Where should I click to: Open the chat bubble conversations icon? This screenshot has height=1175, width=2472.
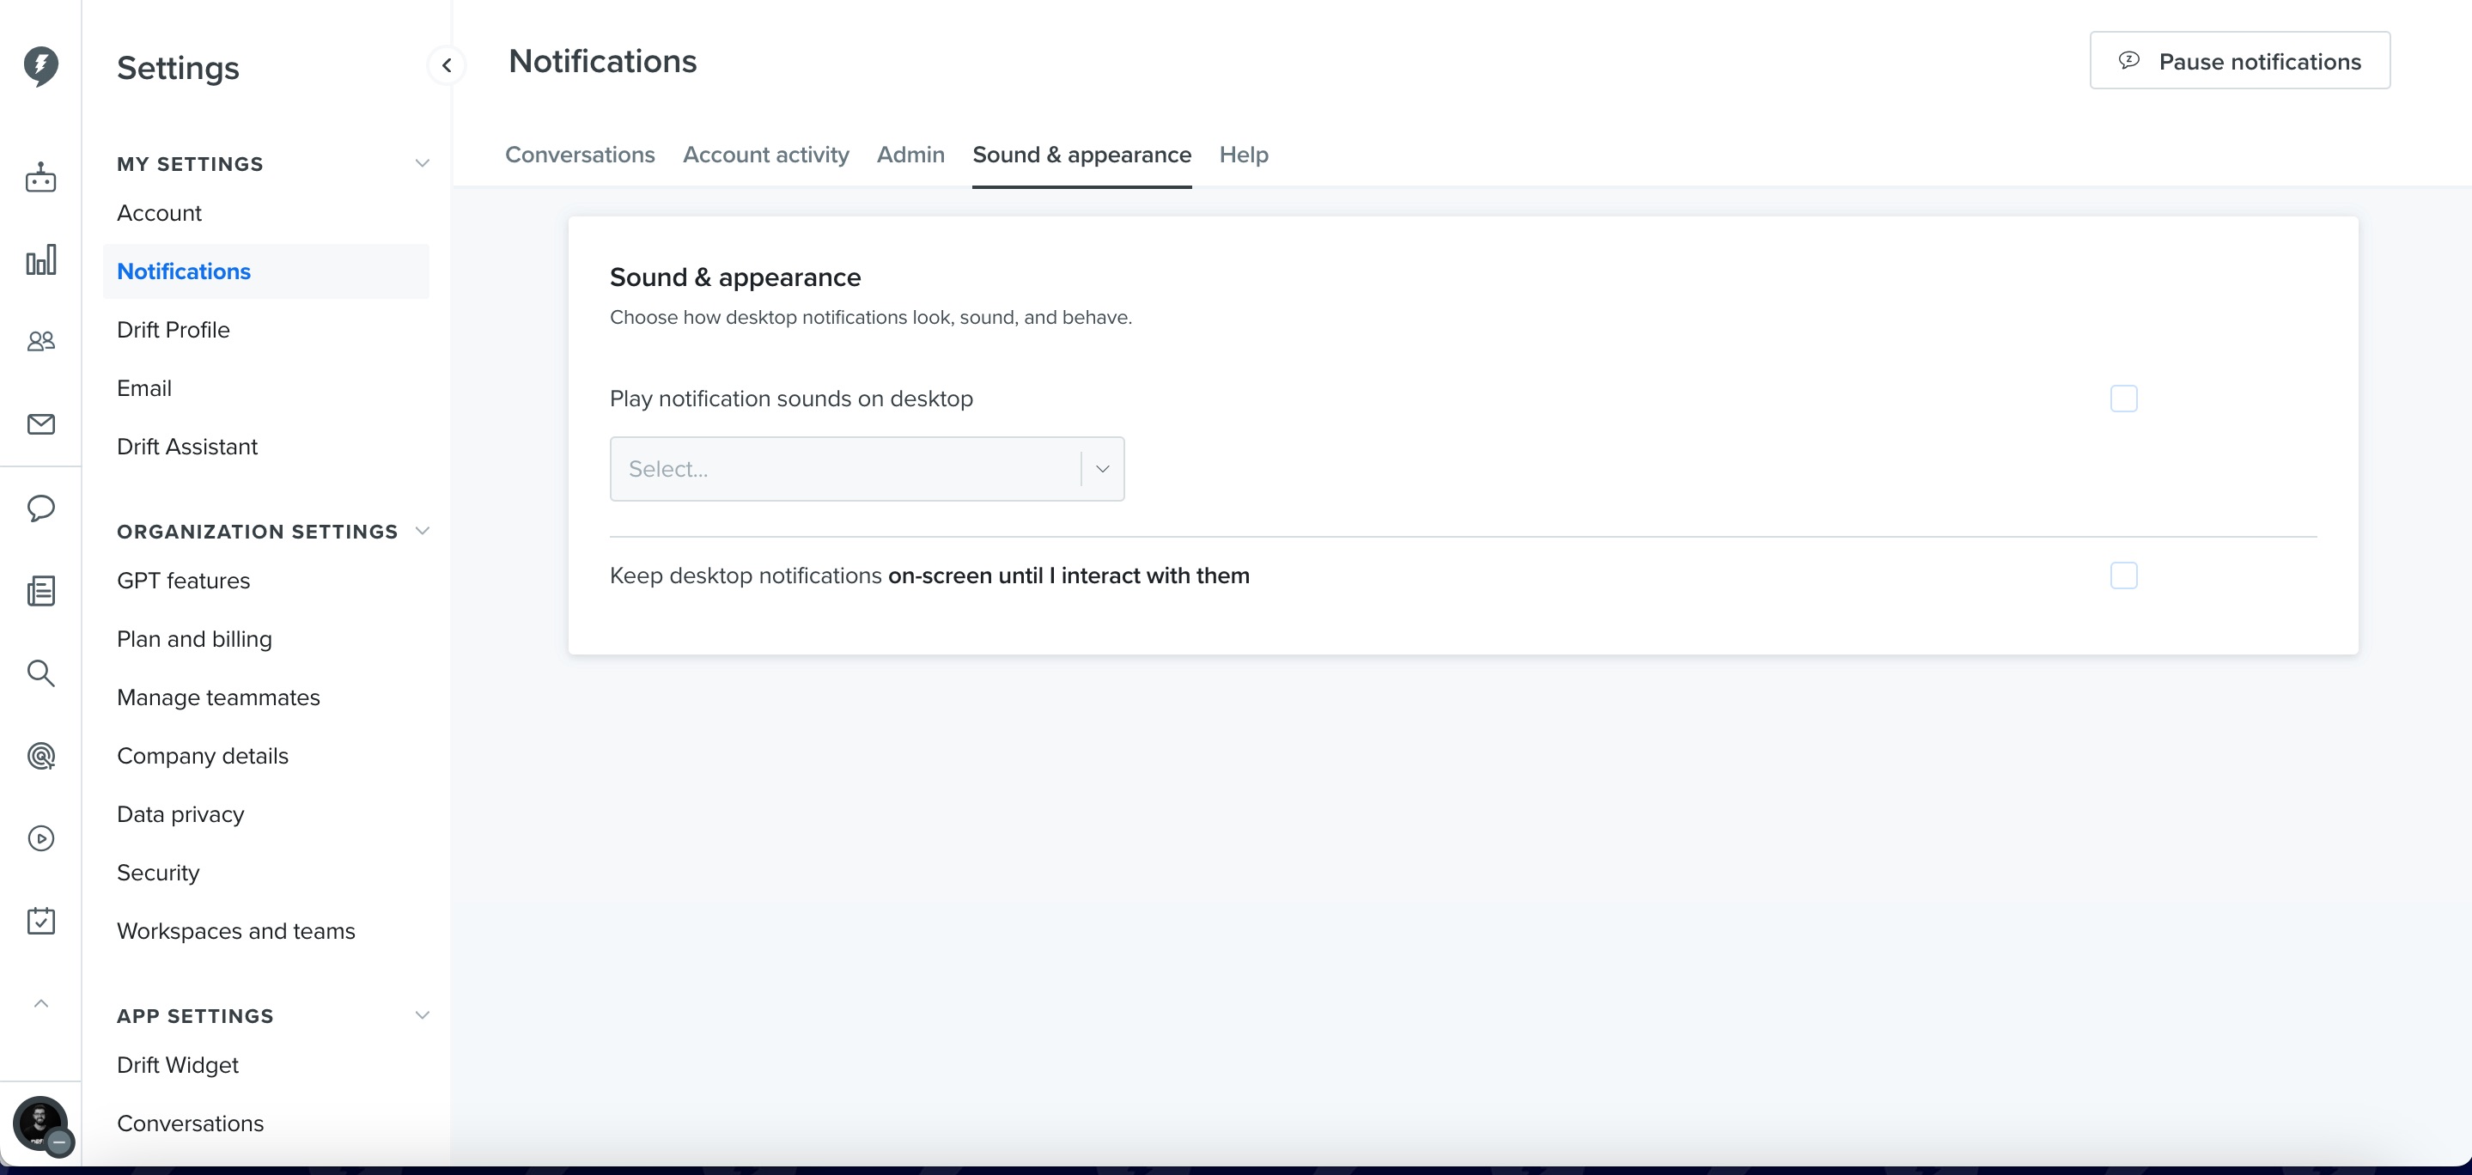40,508
